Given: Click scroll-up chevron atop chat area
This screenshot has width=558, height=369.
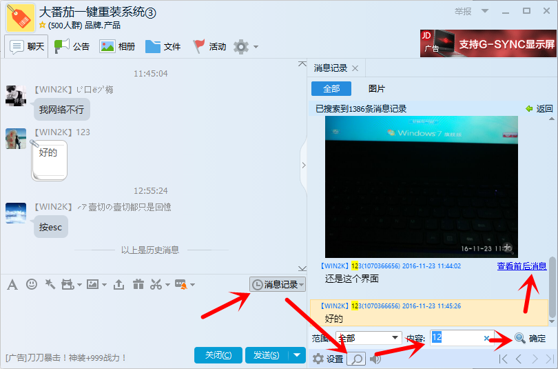Looking at the screenshot, I should tap(302, 64).
